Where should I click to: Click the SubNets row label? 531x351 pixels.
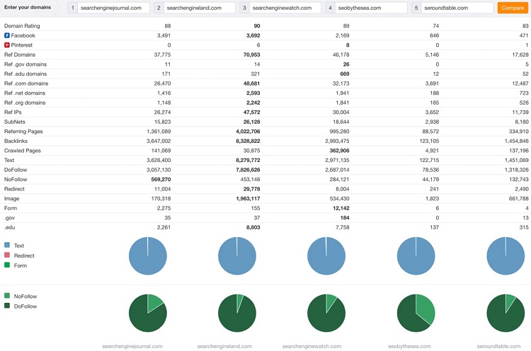[x=15, y=122]
